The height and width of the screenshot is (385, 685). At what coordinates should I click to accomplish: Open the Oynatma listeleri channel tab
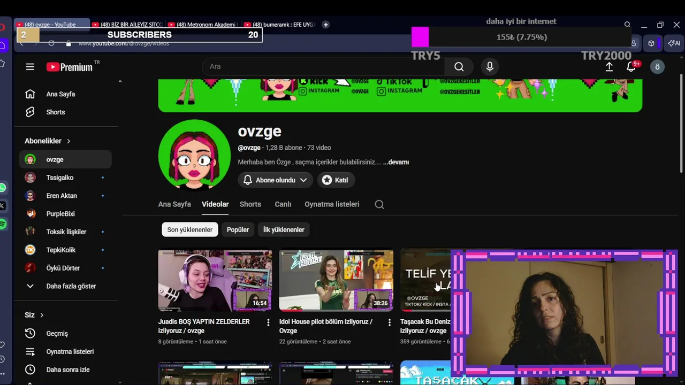[332, 204]
